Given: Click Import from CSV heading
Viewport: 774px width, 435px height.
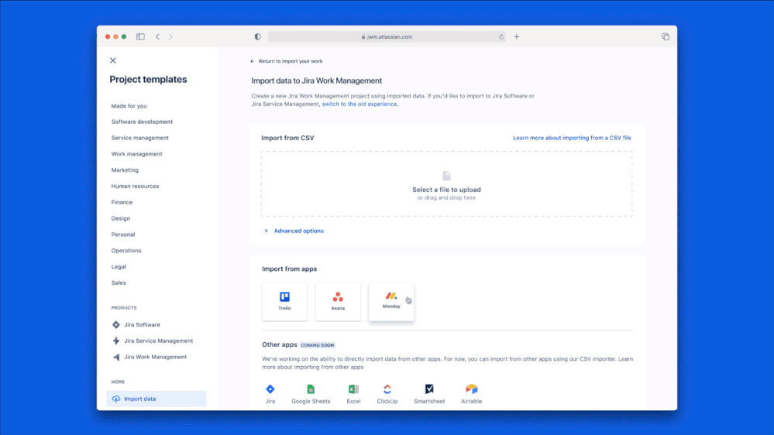Looking at the screenshot, I should [287, 138].
